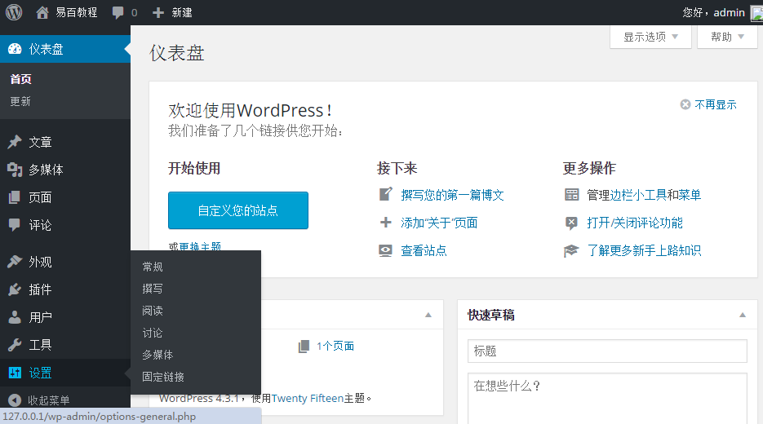Viewport: 763px width, 424px height.
Task: Click the 易百教程 site name in admin bar
Action: click(77, 13)
